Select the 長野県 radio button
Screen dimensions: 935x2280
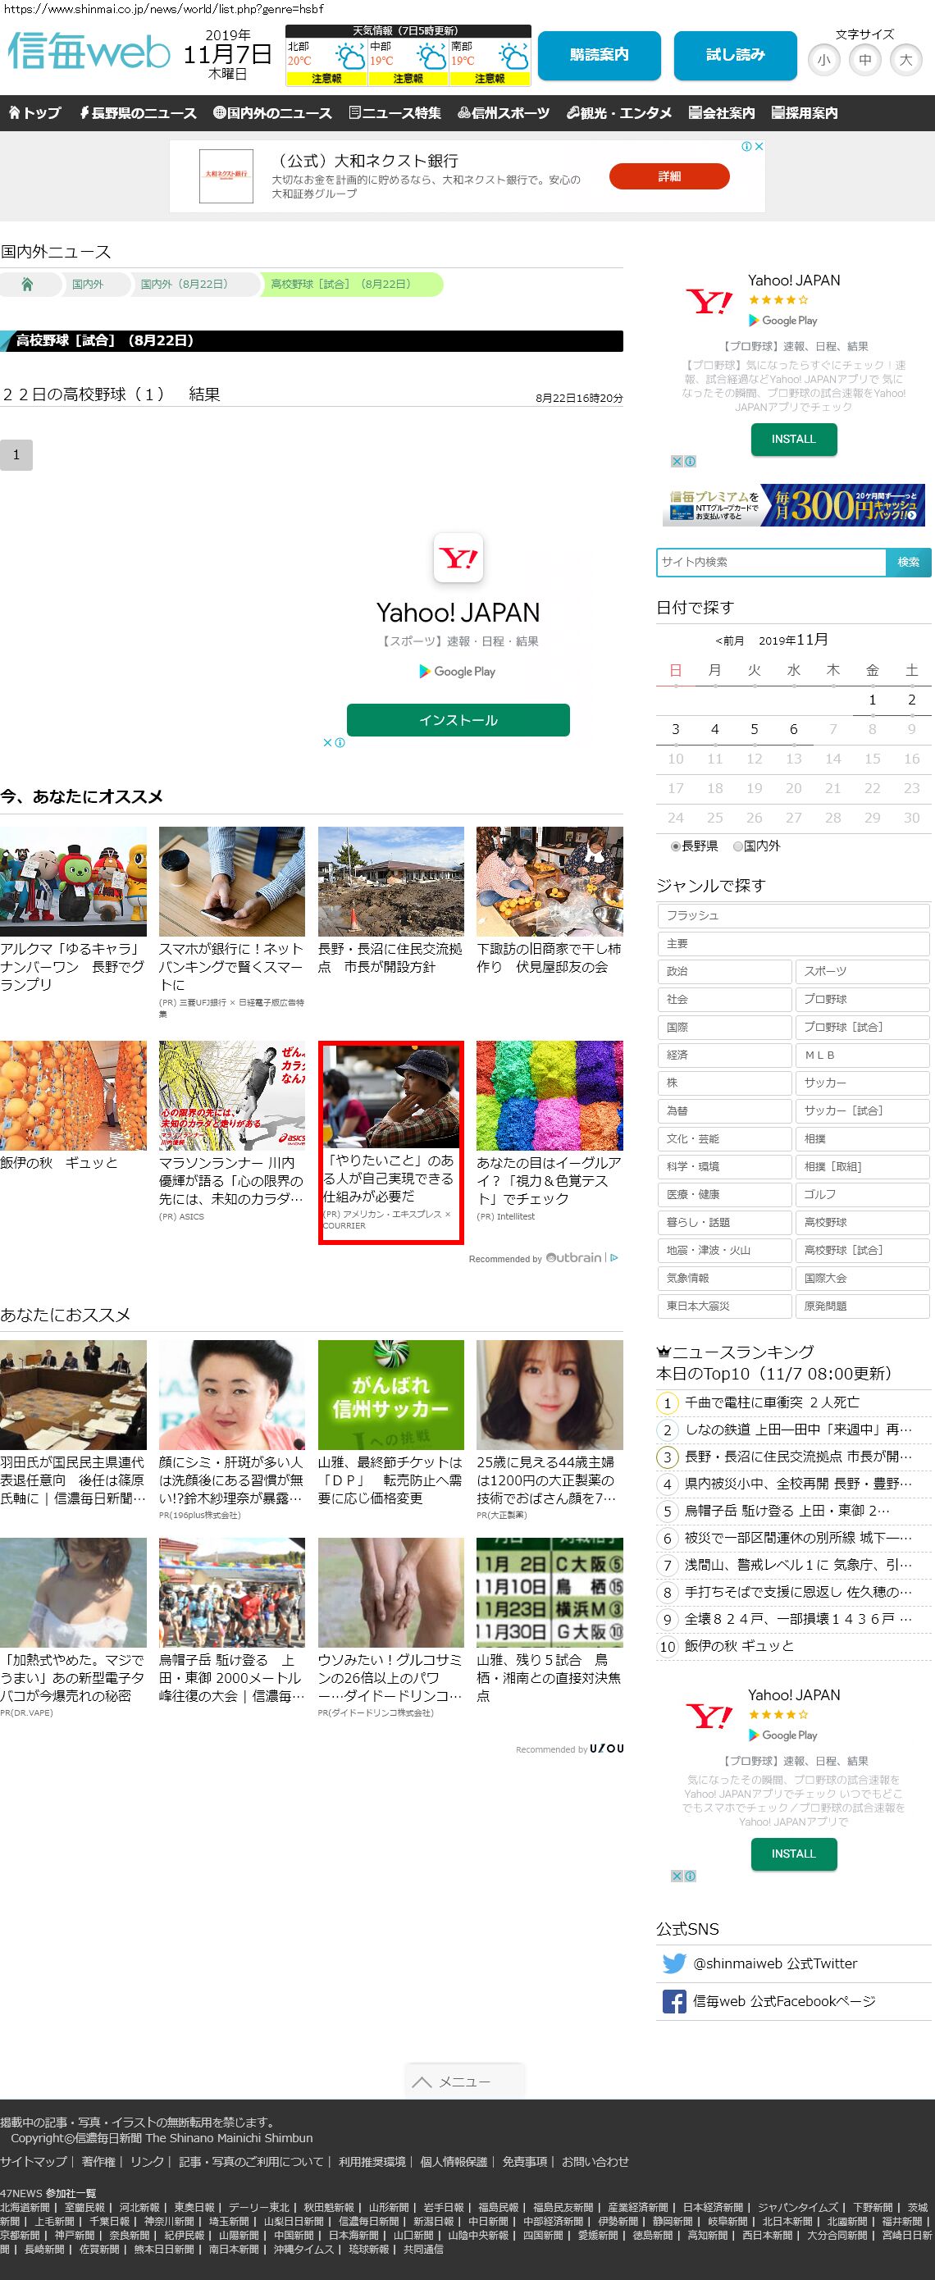pos(676,846)
